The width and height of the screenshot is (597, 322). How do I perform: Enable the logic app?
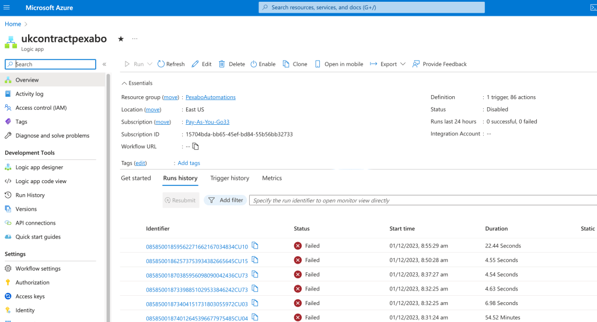pyautogui.click(x=263, y=64)
